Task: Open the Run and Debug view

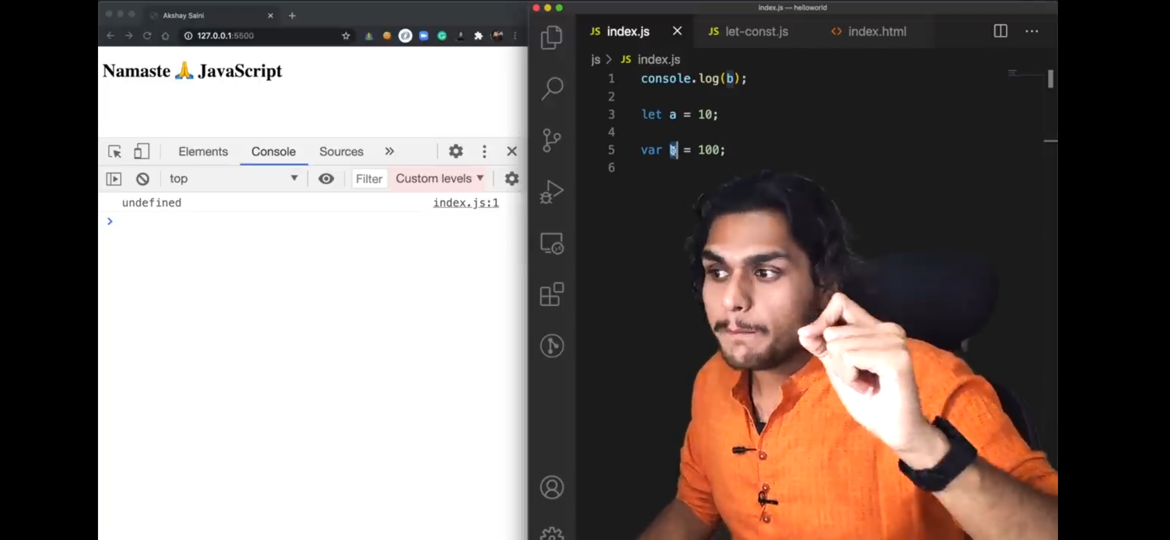Action: click(551, 191)
